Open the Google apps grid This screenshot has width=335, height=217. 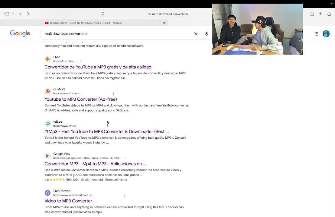(x=317, y=34)
